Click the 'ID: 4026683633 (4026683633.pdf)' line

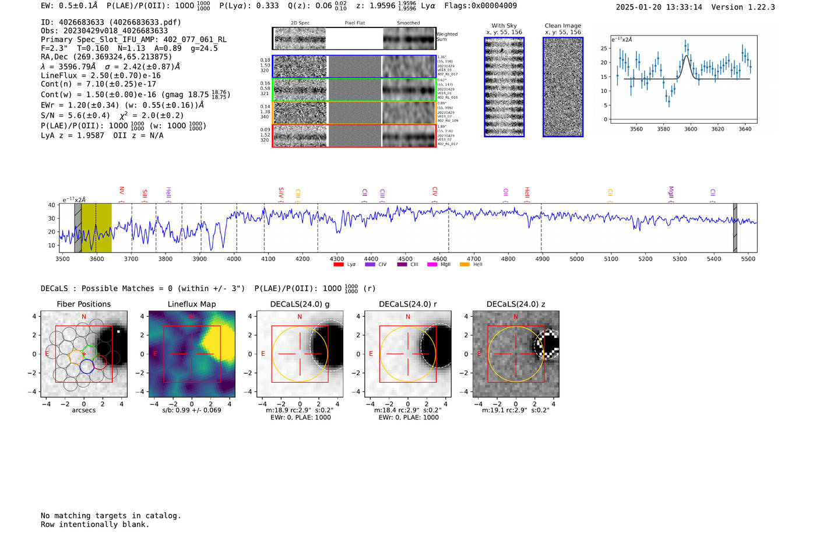coord(111,22)
